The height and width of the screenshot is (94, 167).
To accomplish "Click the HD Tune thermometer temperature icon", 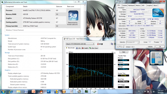I will click(98, 44).
